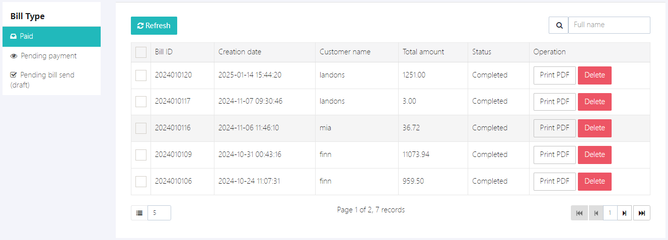Open the records-per-page field showing 5
668x240 pixels.
coord(159,213)
